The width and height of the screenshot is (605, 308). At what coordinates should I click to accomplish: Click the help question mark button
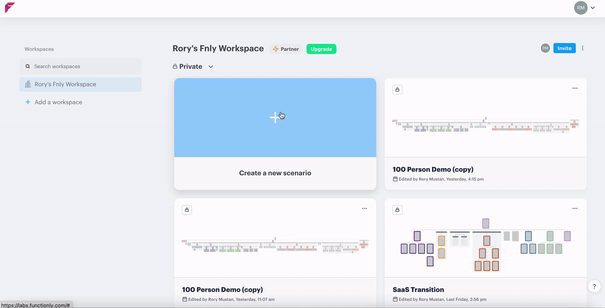tap(595, 286)
